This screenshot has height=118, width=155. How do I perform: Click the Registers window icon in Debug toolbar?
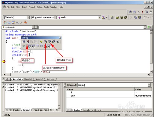coord(37,46)
